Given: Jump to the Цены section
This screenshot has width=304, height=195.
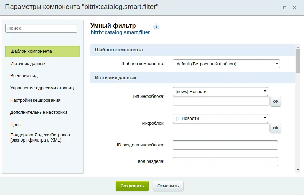Looking at the screenshot, I should 16,125.
